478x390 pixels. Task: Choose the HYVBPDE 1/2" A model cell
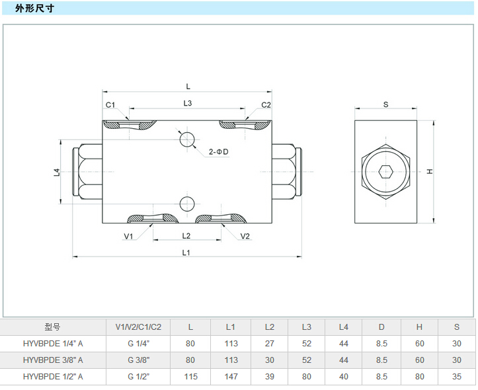tap(53, 377)
